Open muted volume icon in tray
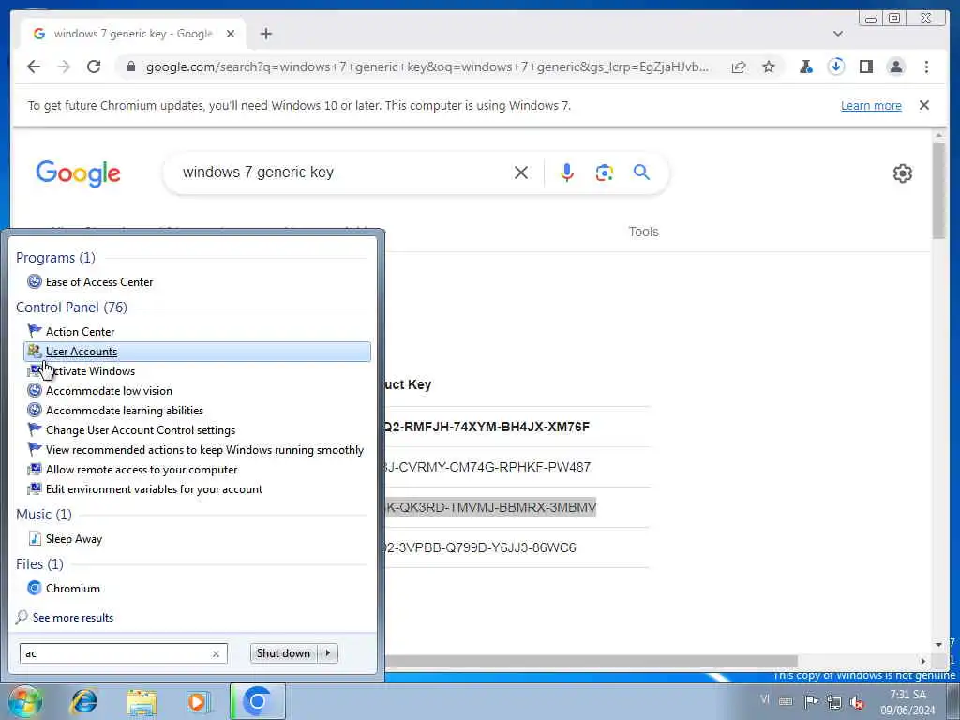 857,702
